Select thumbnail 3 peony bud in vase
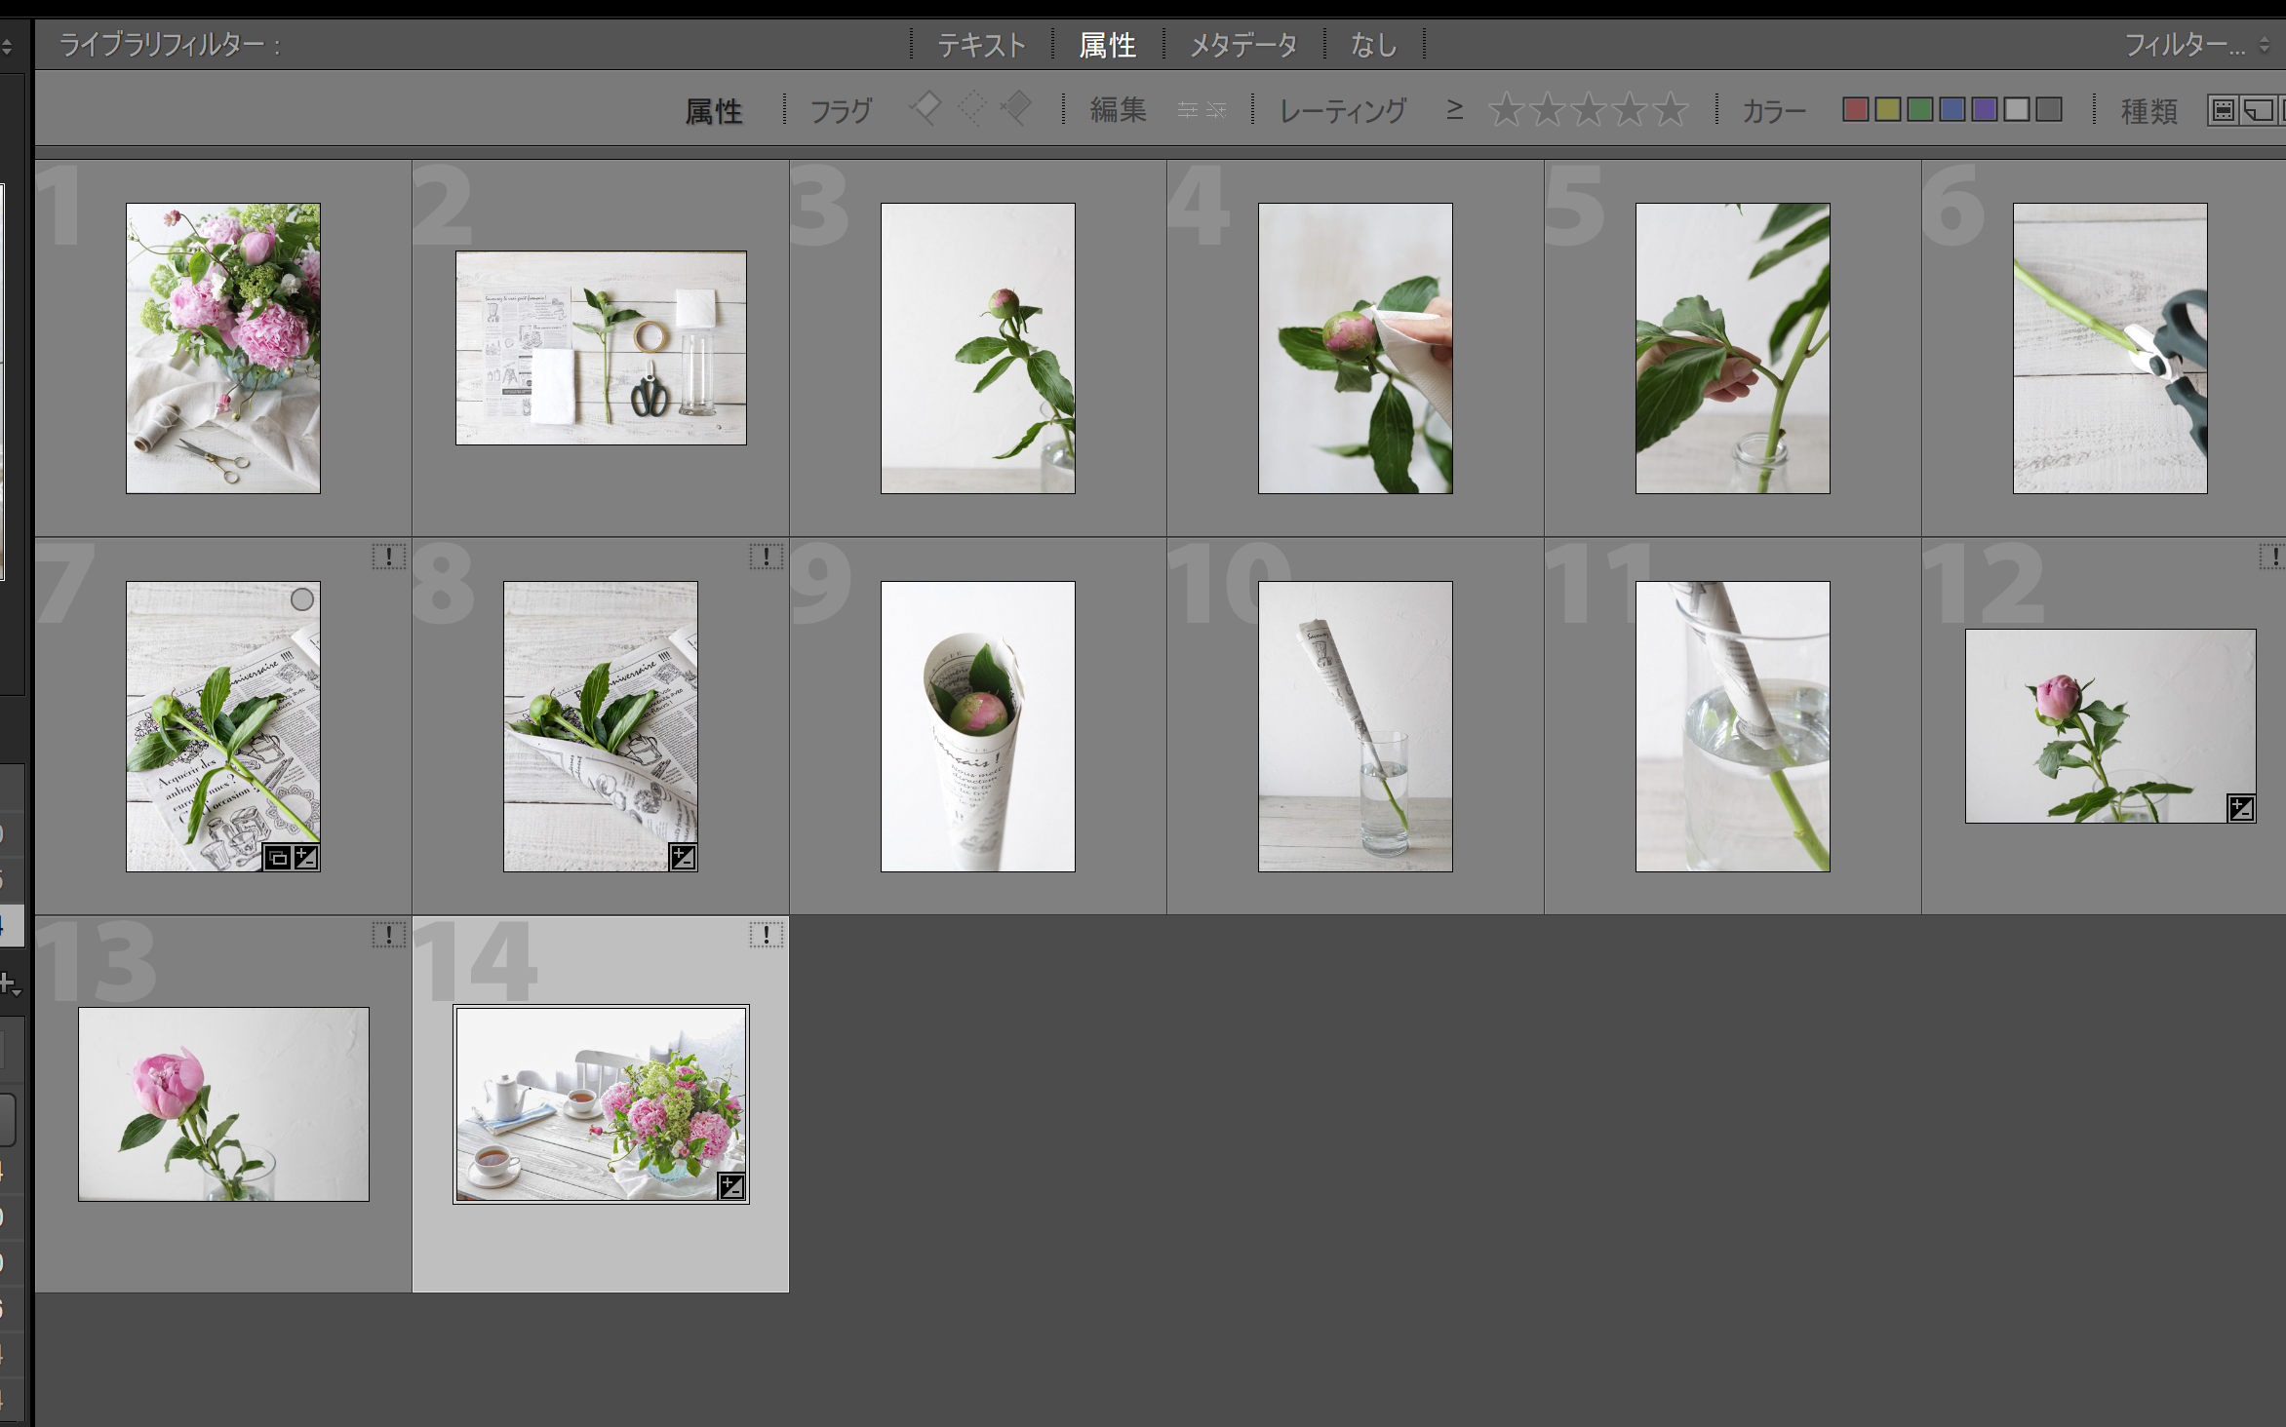Image resolution: width=2286 pixels, height=1427 pixels. pos(978,348)
